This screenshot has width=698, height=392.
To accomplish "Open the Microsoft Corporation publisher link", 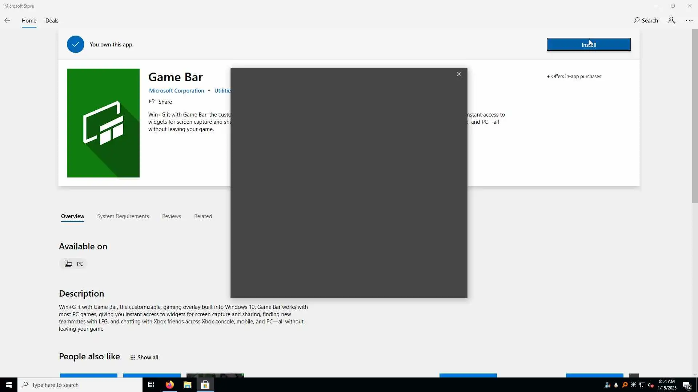I will [x=176, y=91].
